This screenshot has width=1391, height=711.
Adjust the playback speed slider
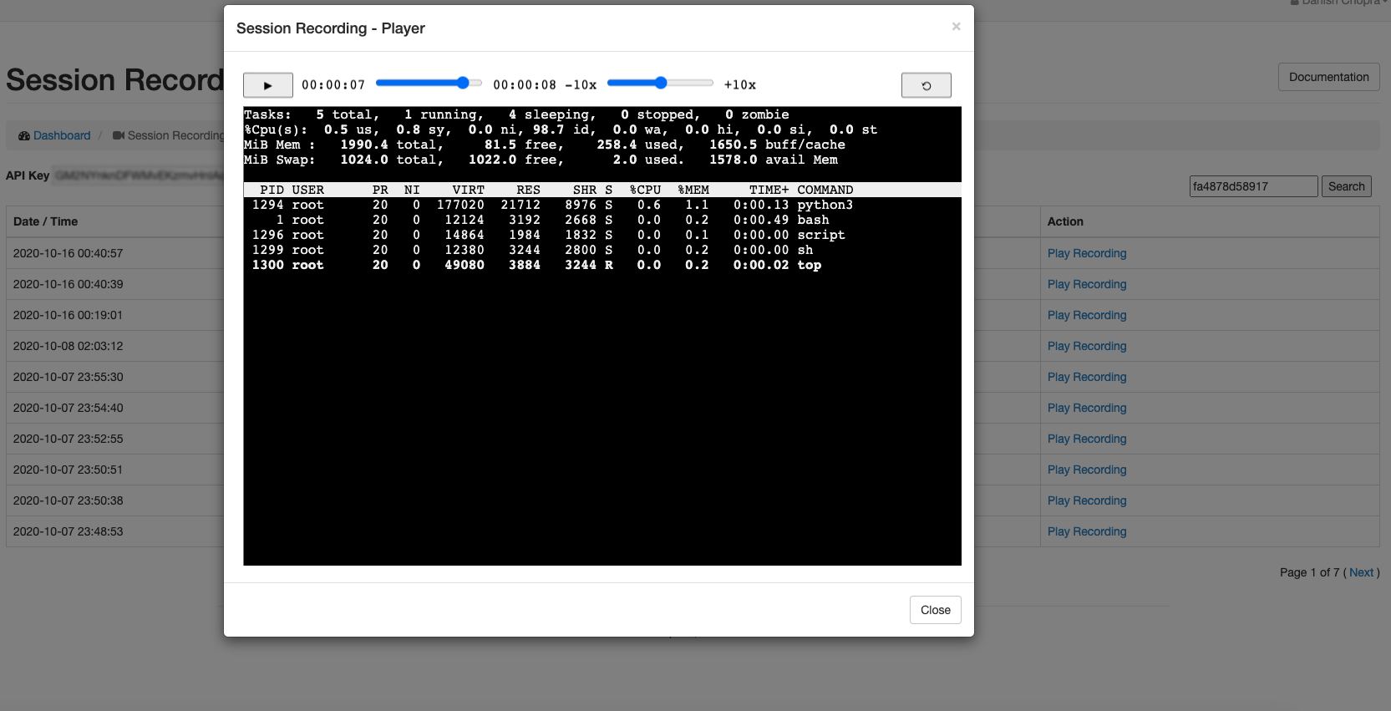[x=660, y=83]
